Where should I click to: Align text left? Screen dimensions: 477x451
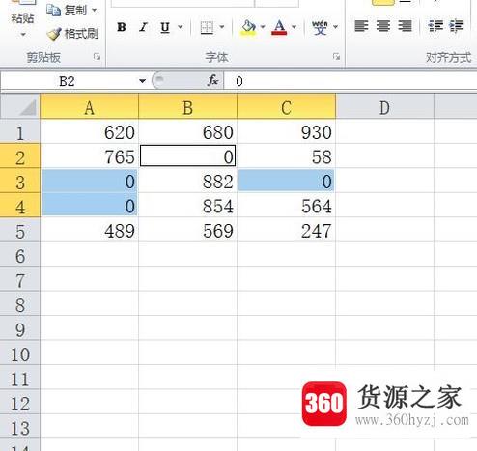pyautogui.click(x=361, y=26)
